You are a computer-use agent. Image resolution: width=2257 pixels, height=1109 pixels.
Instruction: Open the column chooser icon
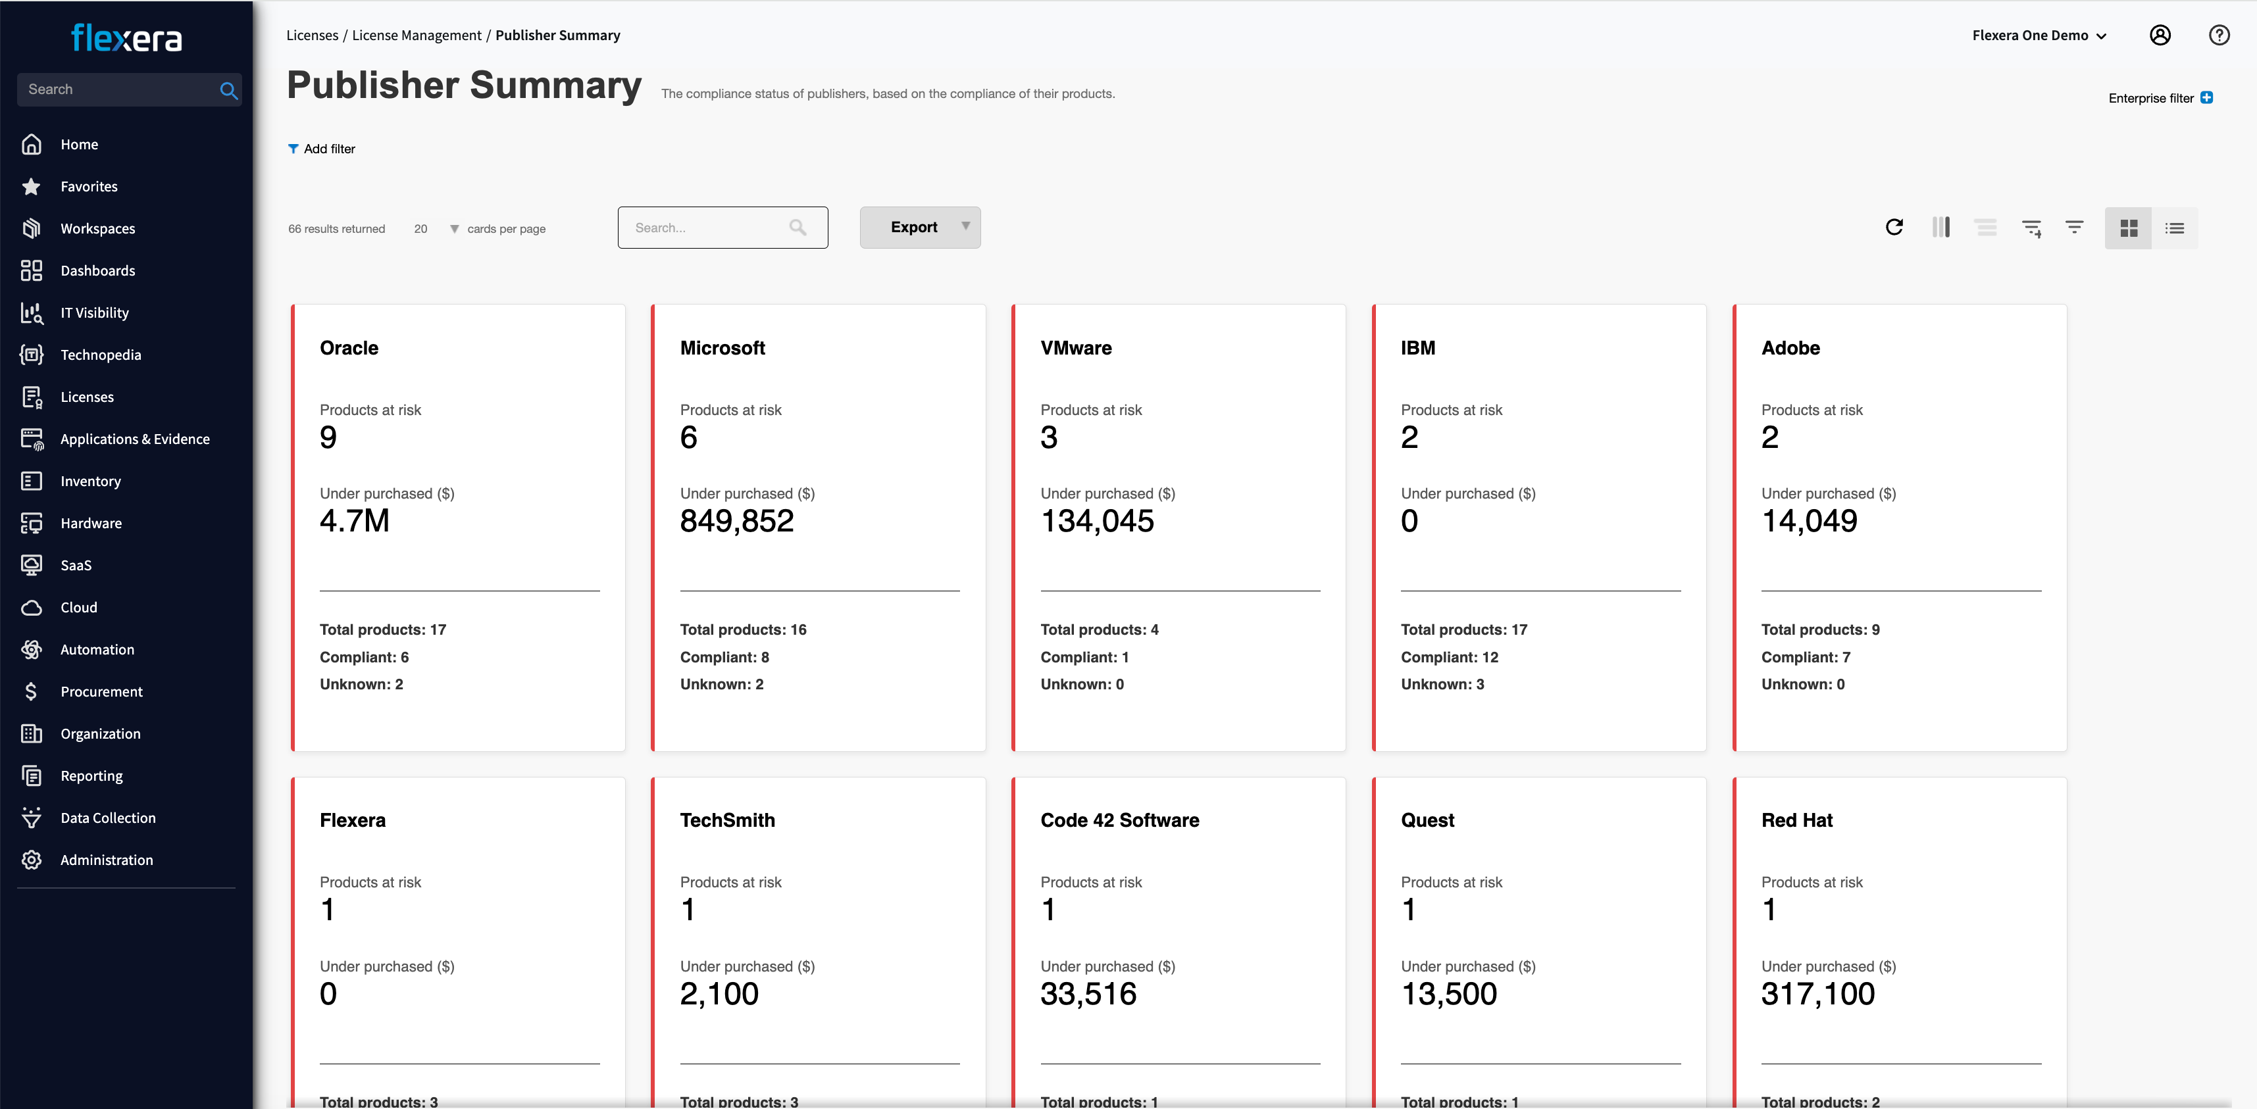click(1940, 228)
